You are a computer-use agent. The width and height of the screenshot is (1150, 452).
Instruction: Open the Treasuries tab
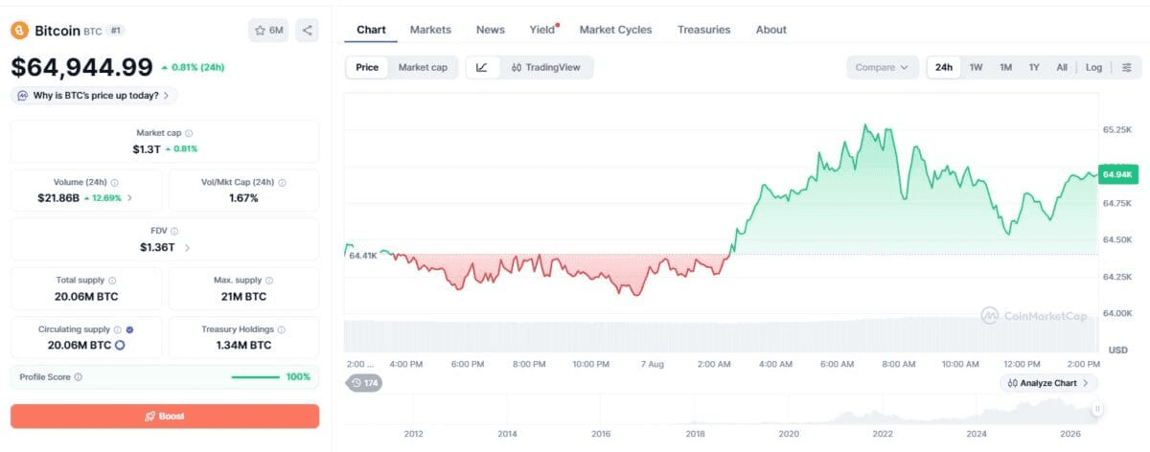pos(703,30)
